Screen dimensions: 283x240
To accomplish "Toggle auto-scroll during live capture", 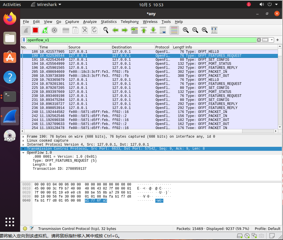I will 163,30.
